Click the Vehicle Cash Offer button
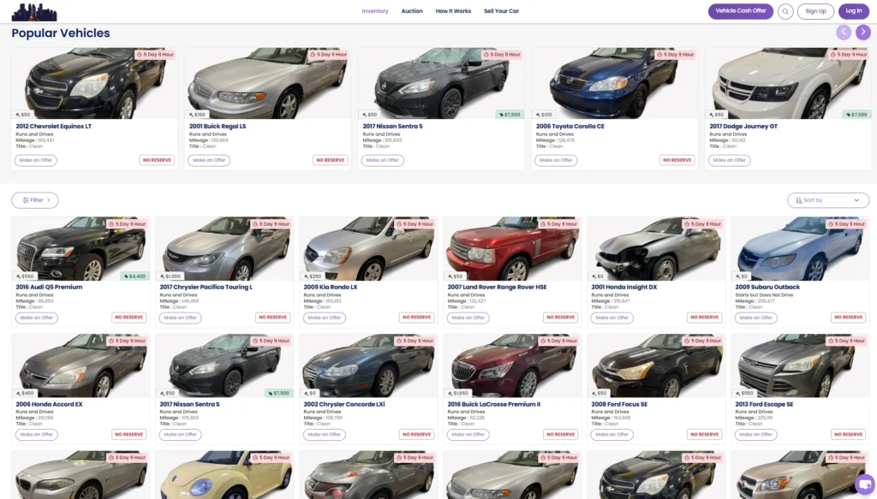 click(740, 11)
